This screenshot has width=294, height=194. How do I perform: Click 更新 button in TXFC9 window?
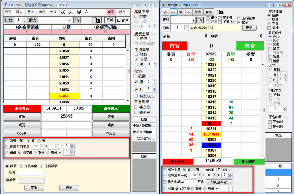click(x=249, y=28)
